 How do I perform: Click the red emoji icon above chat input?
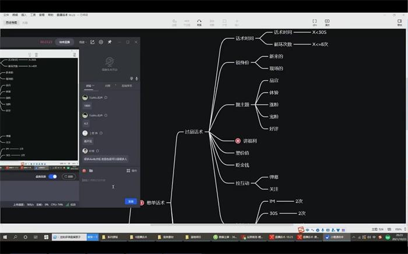(85, 171)
